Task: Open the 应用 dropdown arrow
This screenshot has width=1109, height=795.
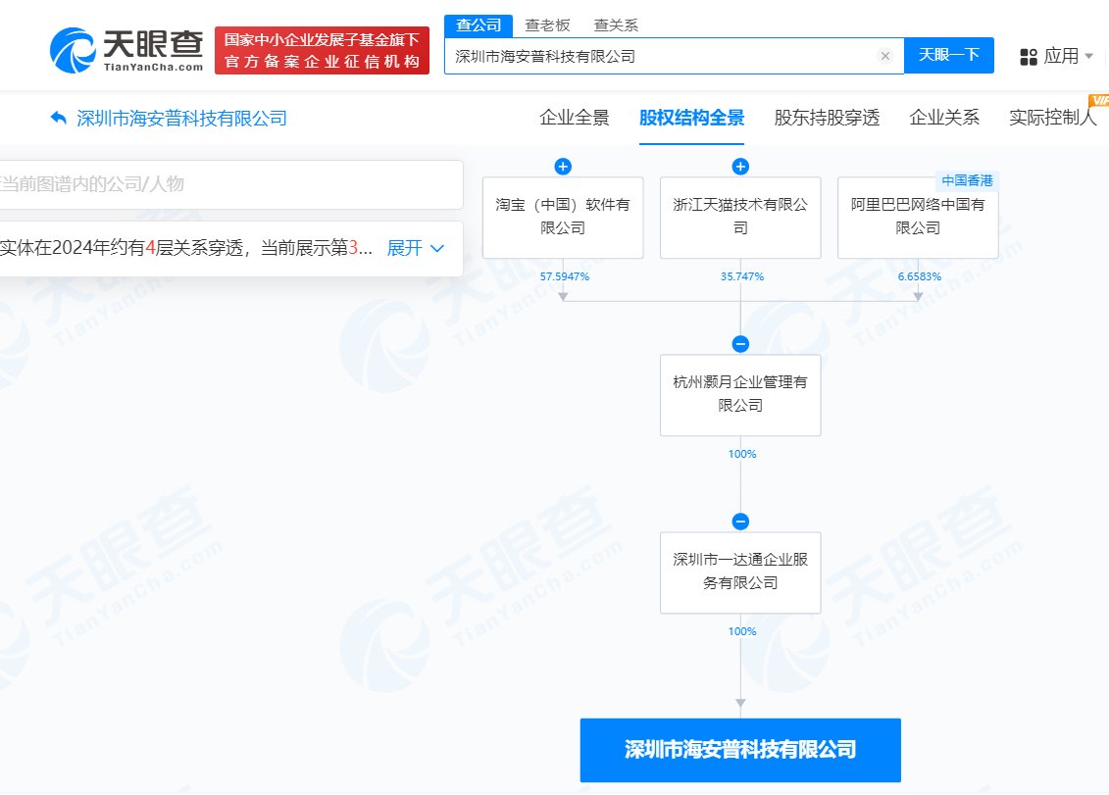Action: [1088, 56]
